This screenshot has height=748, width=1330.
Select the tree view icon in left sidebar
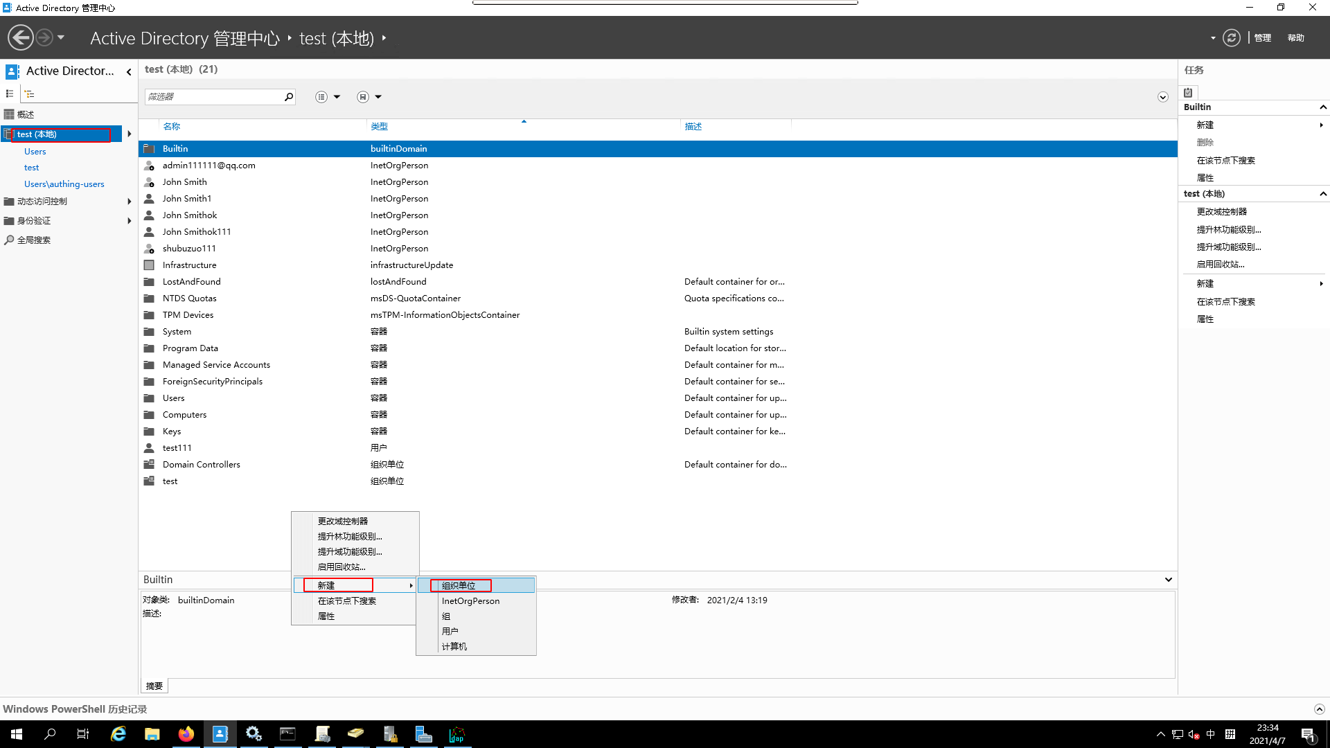pyautogui.click(x=28, y=93)
